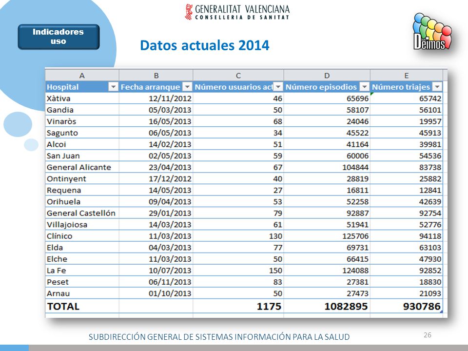Image resolution: width=468 pixels, height=351 pixels.
Task: Select episodes value 65696
Action: pos(327,98)
